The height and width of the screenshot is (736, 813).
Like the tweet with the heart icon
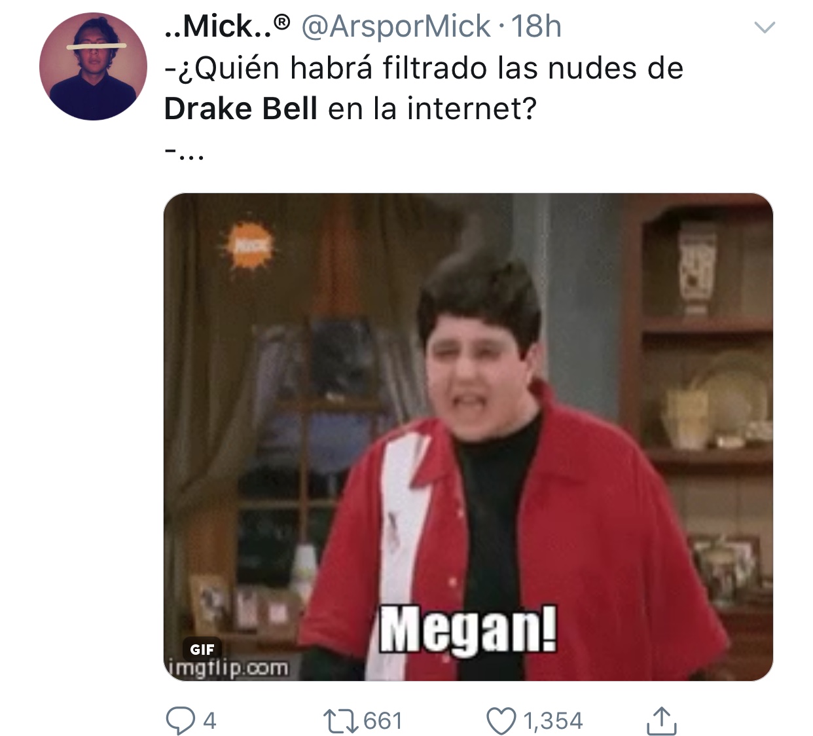(501, 721)
